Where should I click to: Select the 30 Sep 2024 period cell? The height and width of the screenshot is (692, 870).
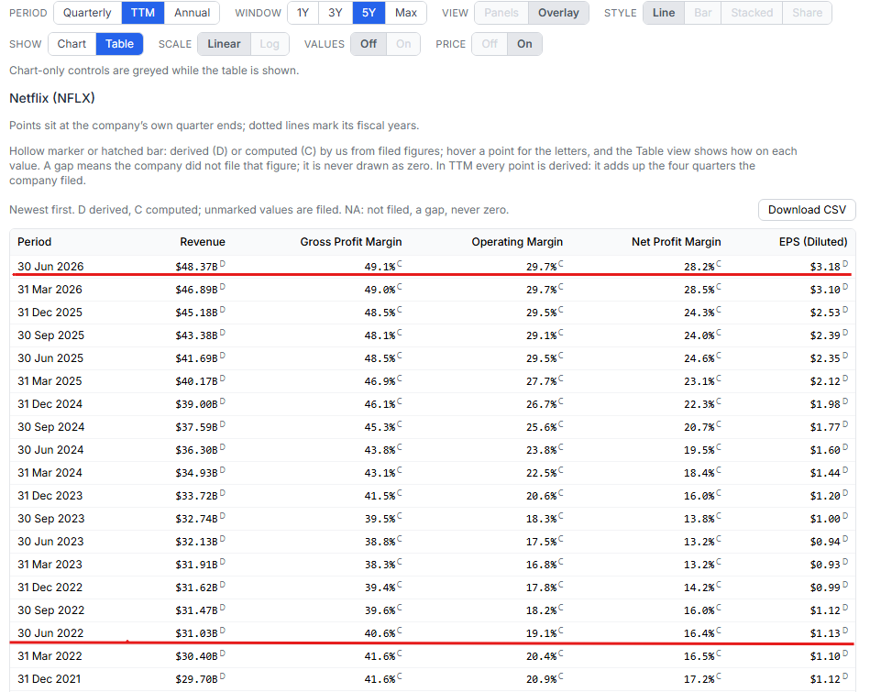coord(51,427)
